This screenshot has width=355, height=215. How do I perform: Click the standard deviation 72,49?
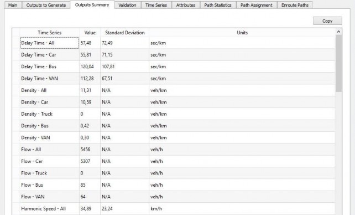click(107, 43)
